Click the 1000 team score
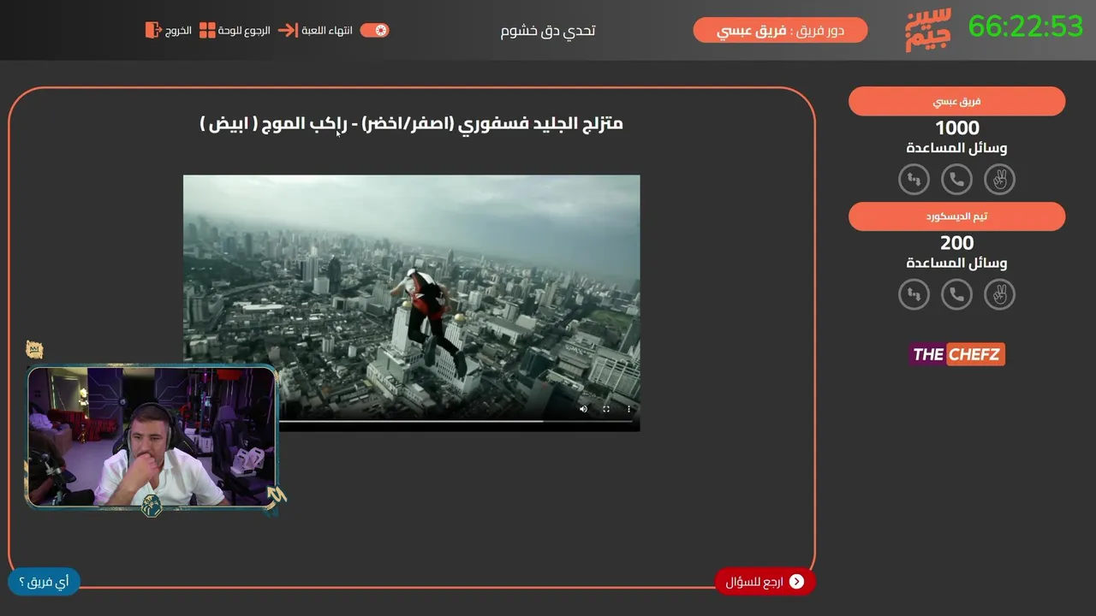Screen dimensions: 1096x616 point(956,128)
